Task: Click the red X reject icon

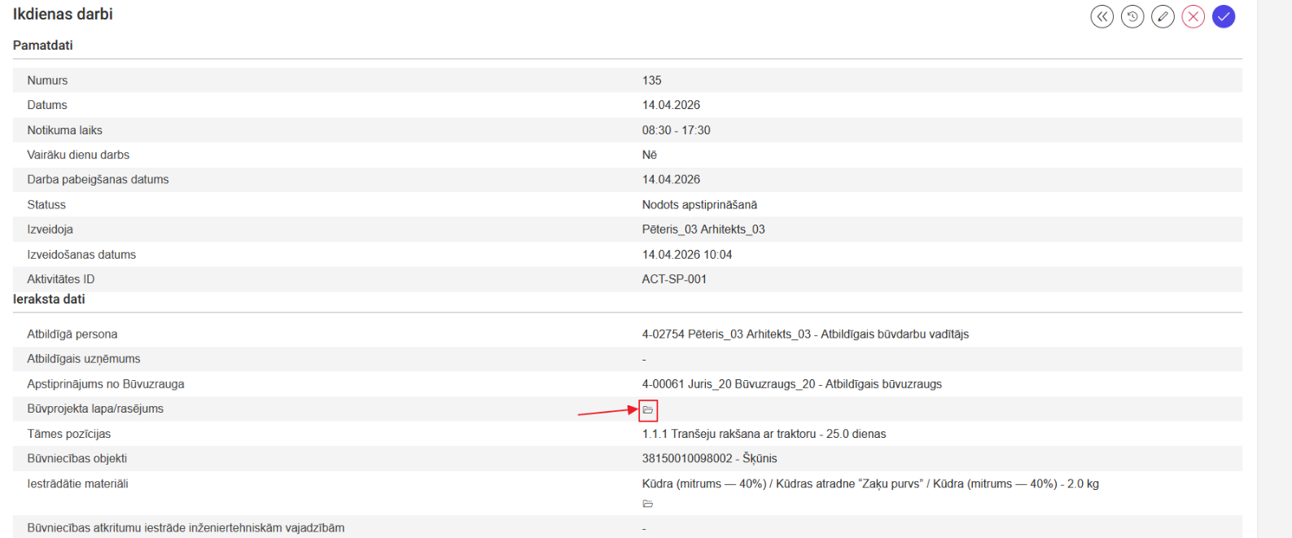Action: [1193, 16]
